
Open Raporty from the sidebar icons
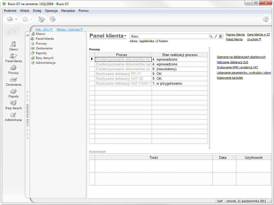click(13, 91)
